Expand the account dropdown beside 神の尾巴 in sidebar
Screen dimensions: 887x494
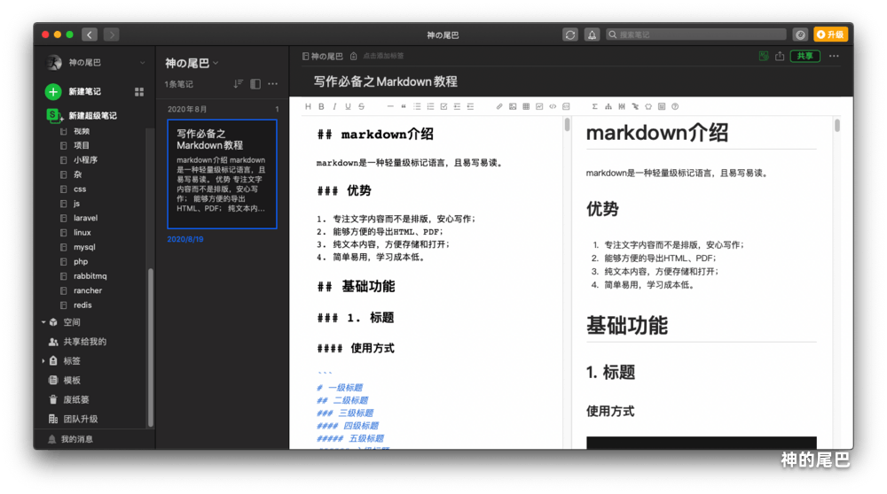coord(142,63)
